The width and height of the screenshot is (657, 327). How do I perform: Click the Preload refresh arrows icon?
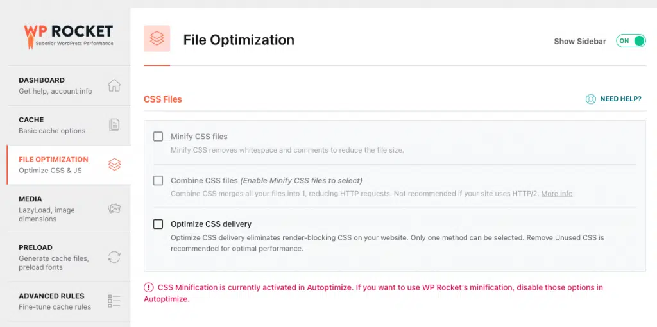pyautogui.click(x=114, y=256)
